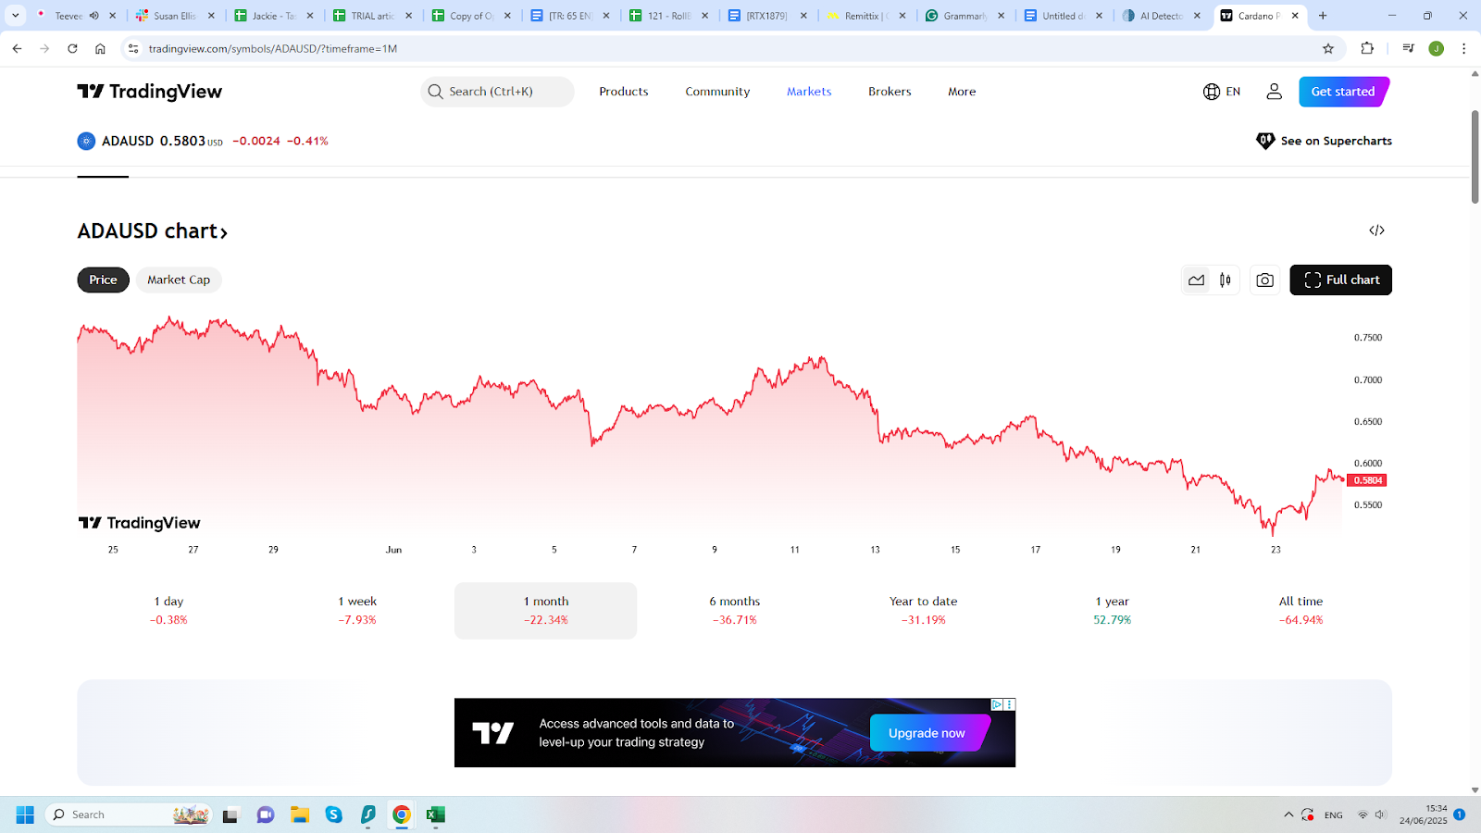
Task: Click the browser address bar URL
Action: pyautogui.click(x=273, y=48)
